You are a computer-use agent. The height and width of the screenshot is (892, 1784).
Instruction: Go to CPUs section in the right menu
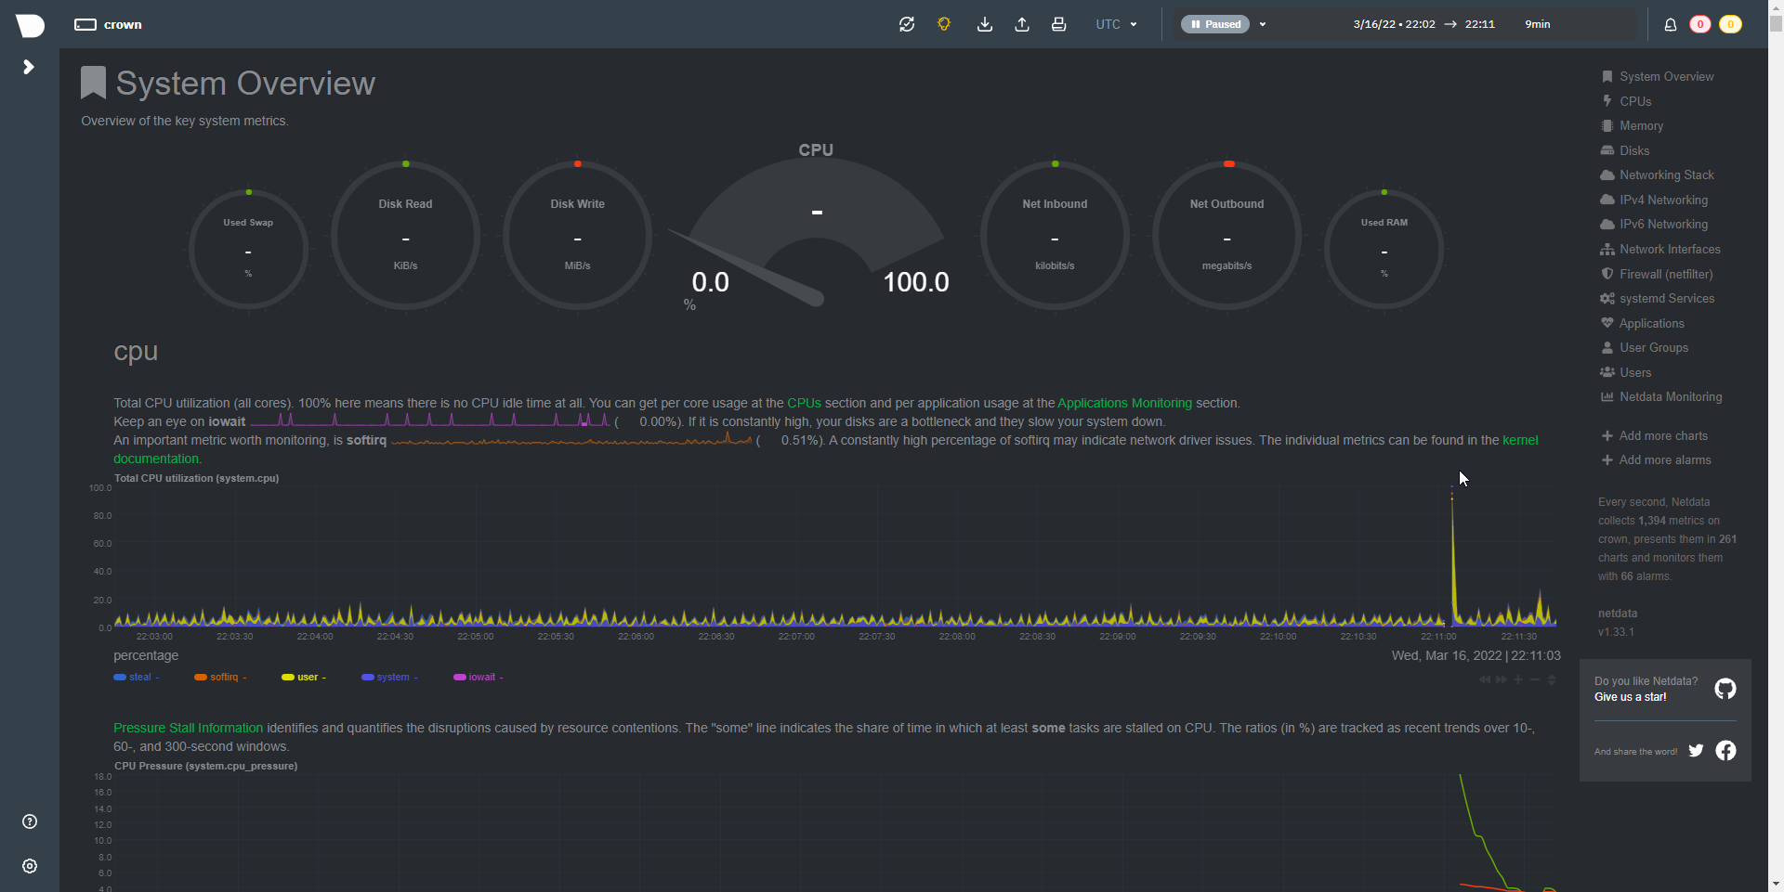click(x=1626, y=101)
